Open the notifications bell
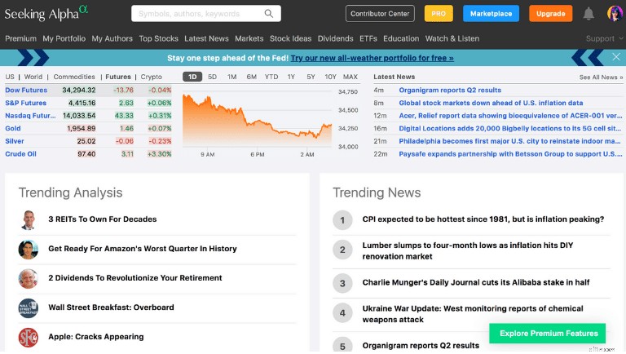Image resolution: width=626 pixels, height=354 pixels. [x=589, y=14]
